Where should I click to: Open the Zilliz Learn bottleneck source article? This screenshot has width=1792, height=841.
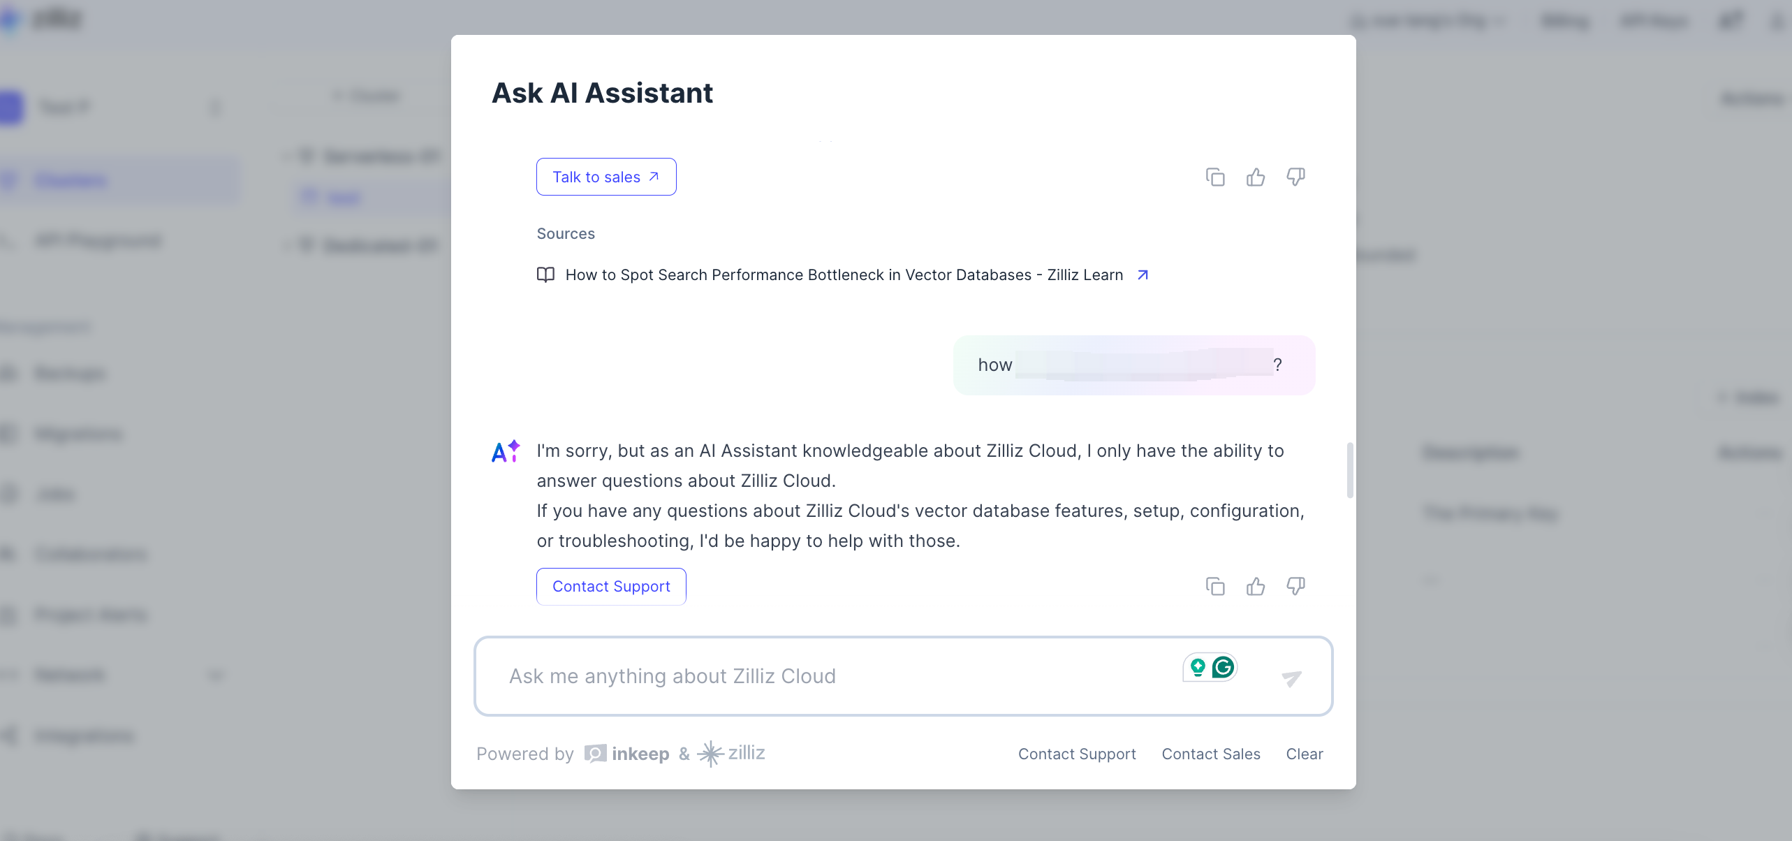pyautogui.click(x=844, y=275)
